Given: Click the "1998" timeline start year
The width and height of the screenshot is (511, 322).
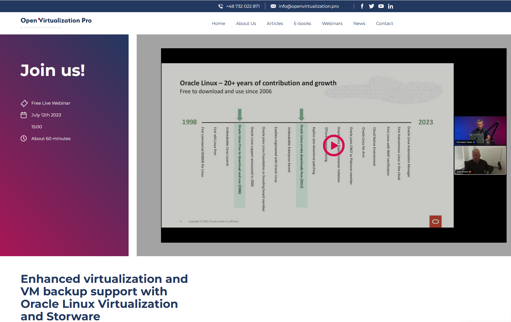Looking at the screenshot, I should tap(189, 122).
